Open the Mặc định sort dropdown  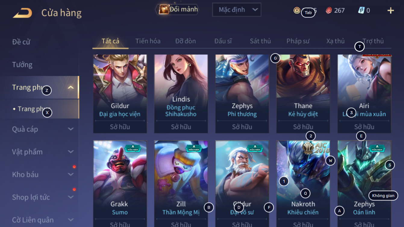tap(237, 10)
